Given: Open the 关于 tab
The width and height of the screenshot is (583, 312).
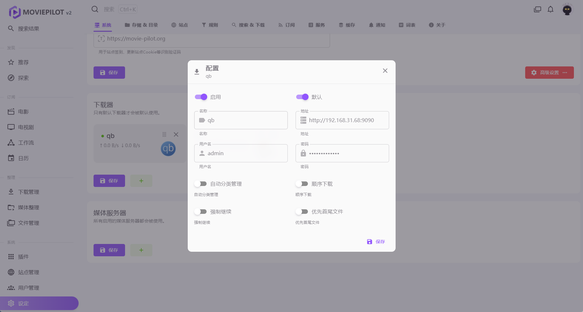Looking at the screenshot, I should tap(437, 25).
